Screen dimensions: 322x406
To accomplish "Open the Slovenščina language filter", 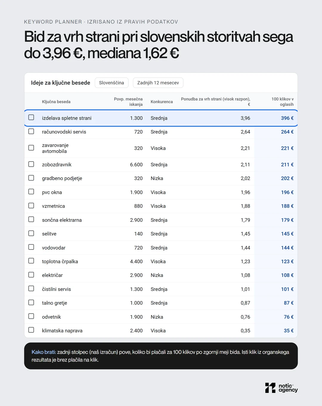I will (112, 83).
